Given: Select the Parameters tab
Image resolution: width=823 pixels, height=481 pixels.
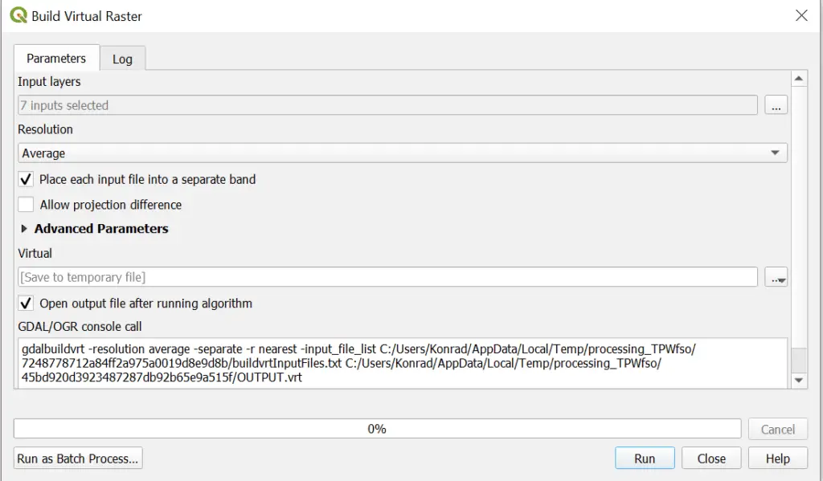Looking at the screenshot, I should pyautogui.click(x=56, y=59).
